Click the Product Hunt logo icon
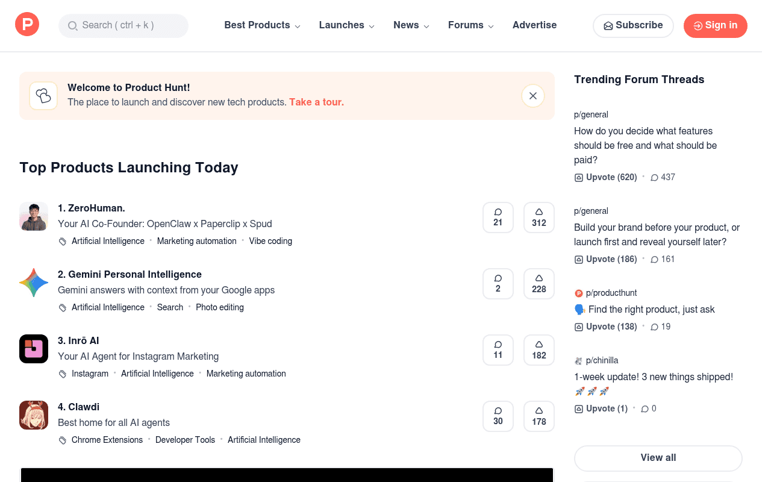The image size is (771, 482). (x=27, y=24)
